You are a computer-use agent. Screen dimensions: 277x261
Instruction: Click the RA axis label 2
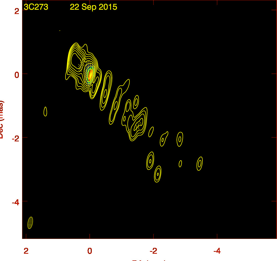click(26, 251)
